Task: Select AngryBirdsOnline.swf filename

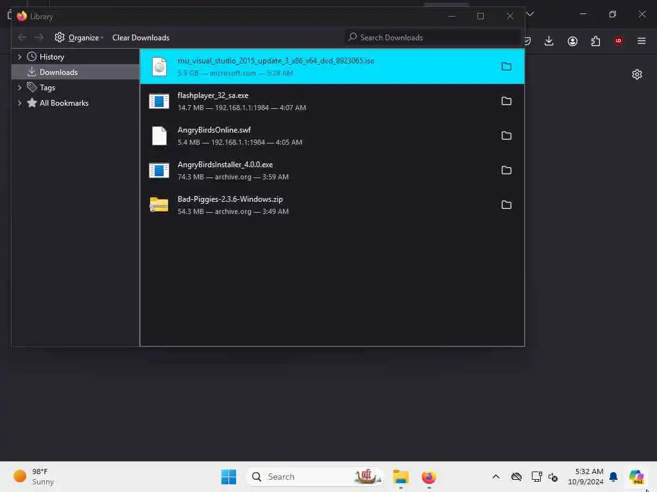Action: 214,130
